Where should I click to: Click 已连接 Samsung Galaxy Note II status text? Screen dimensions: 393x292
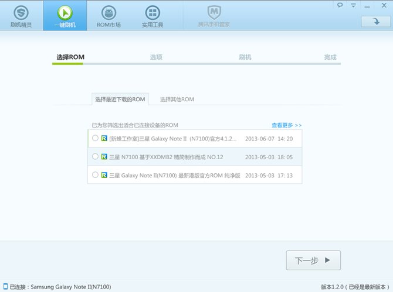tap(60, 287)
